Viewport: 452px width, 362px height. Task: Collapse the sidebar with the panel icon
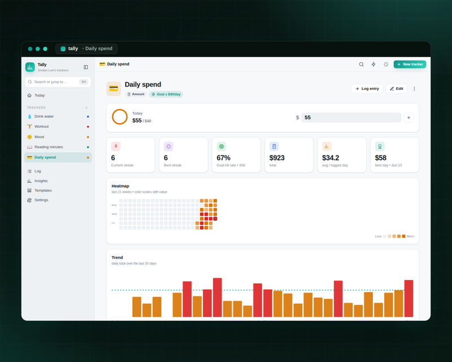(x=86, y=67)
